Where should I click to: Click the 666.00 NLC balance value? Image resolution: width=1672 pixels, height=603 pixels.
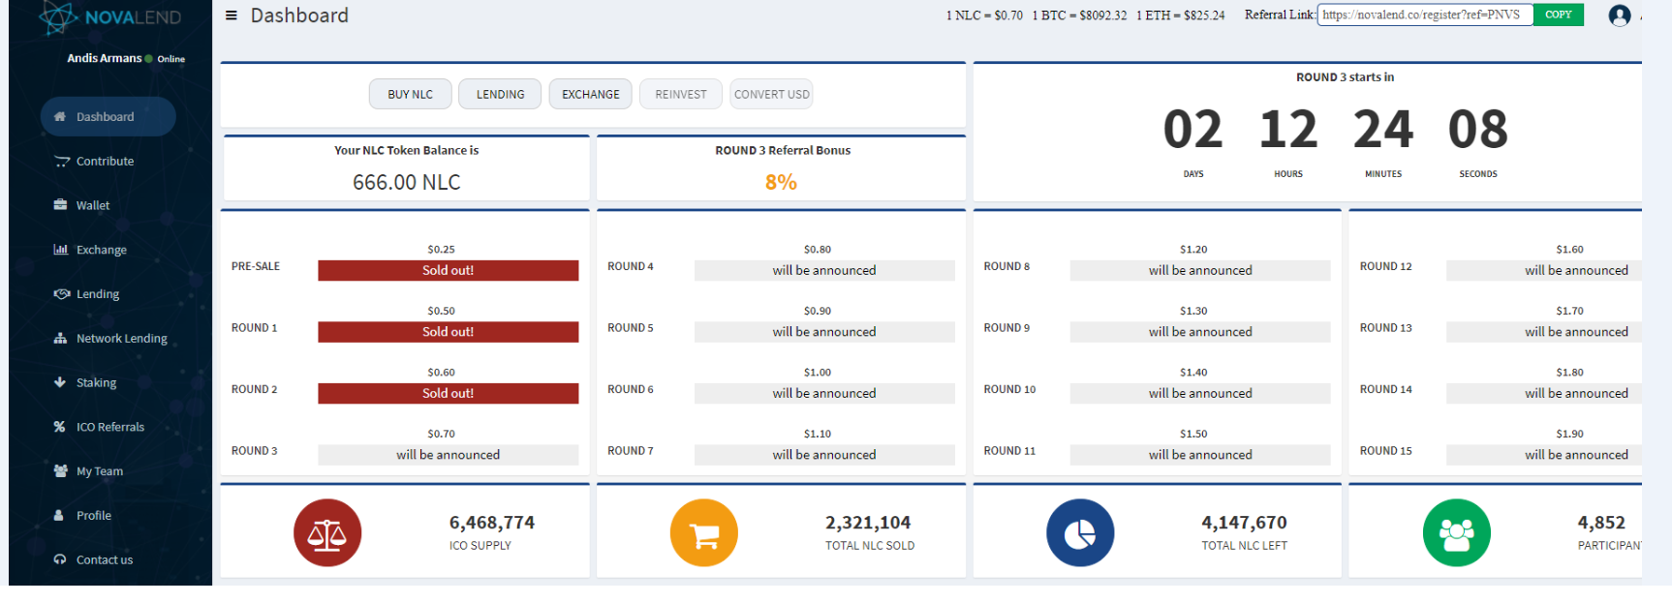click(x=407, y=182)
